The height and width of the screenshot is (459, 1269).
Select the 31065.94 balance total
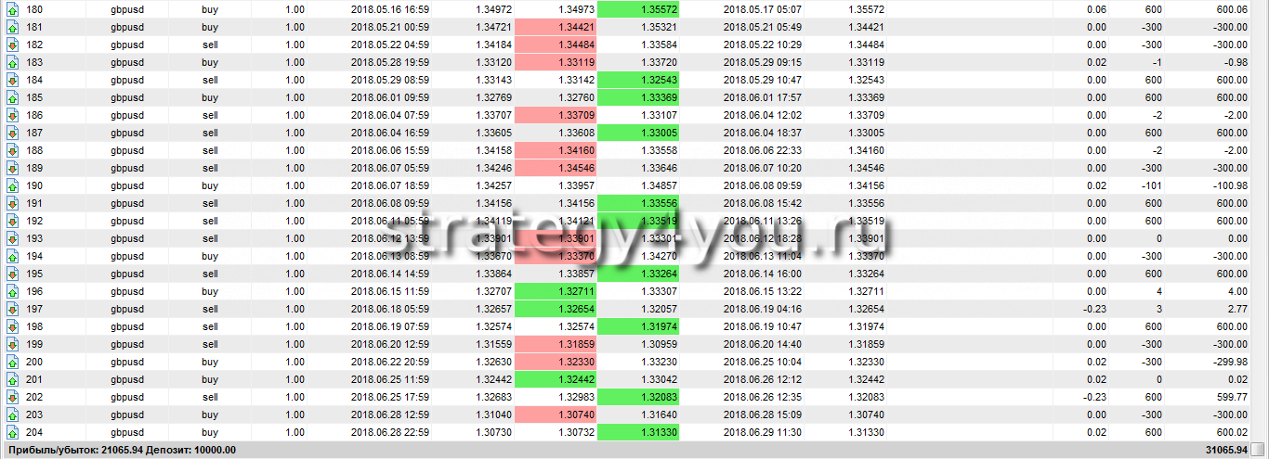click(x=1228, y=450)
